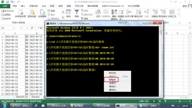This screenshot has width=192, height=108.
Task: Undo the last action in Excel
Action: (12, 2)
